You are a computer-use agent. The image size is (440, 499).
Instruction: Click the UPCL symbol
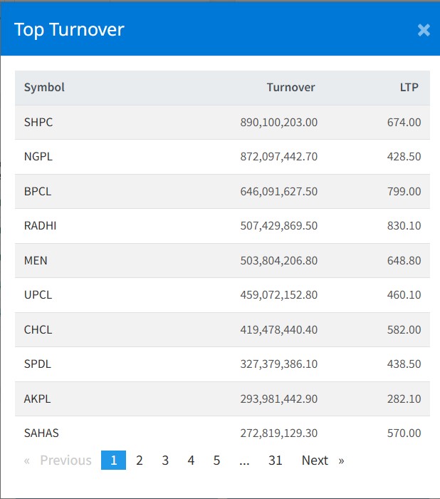(x=38, y=295)
